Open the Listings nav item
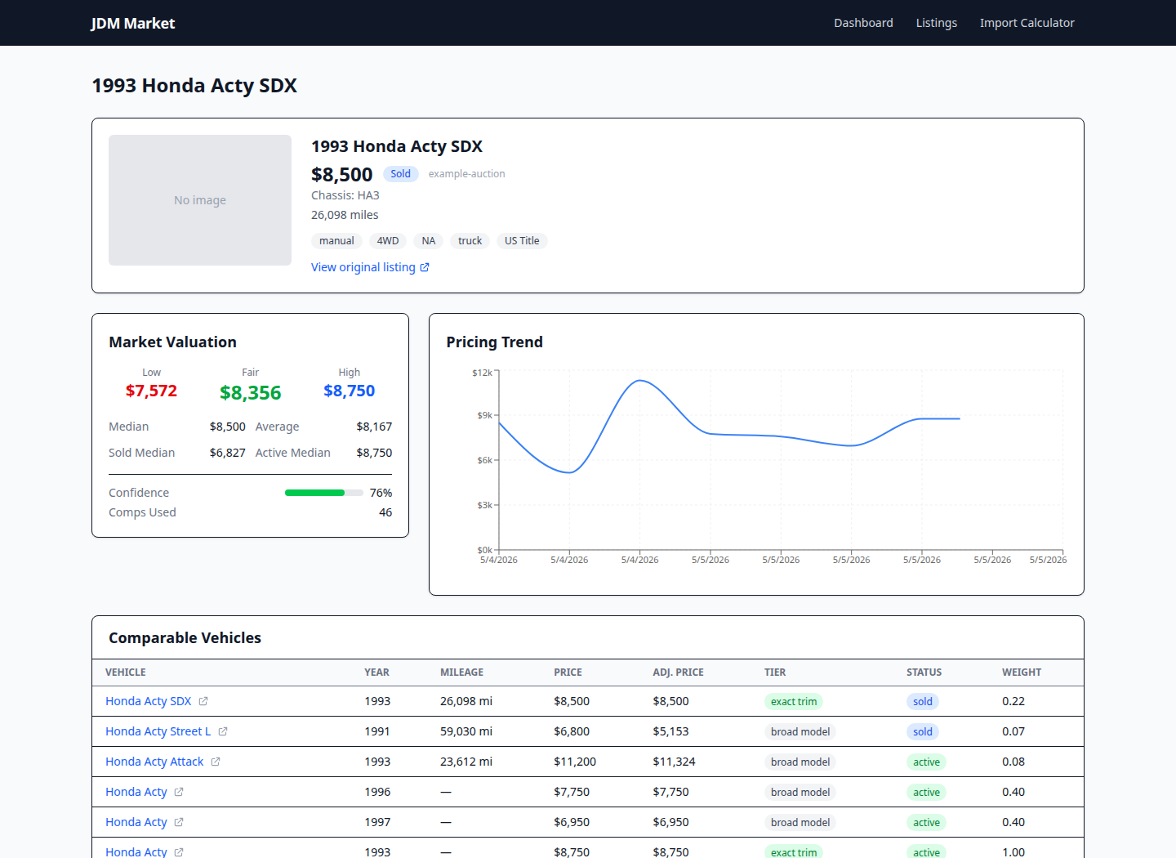 point(936,23)
